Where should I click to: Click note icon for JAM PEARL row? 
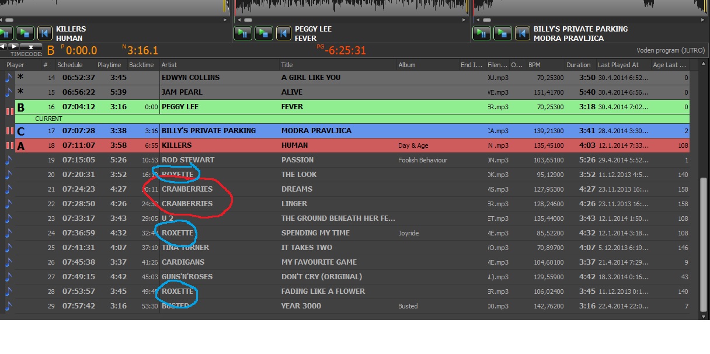tap(9, 92)
